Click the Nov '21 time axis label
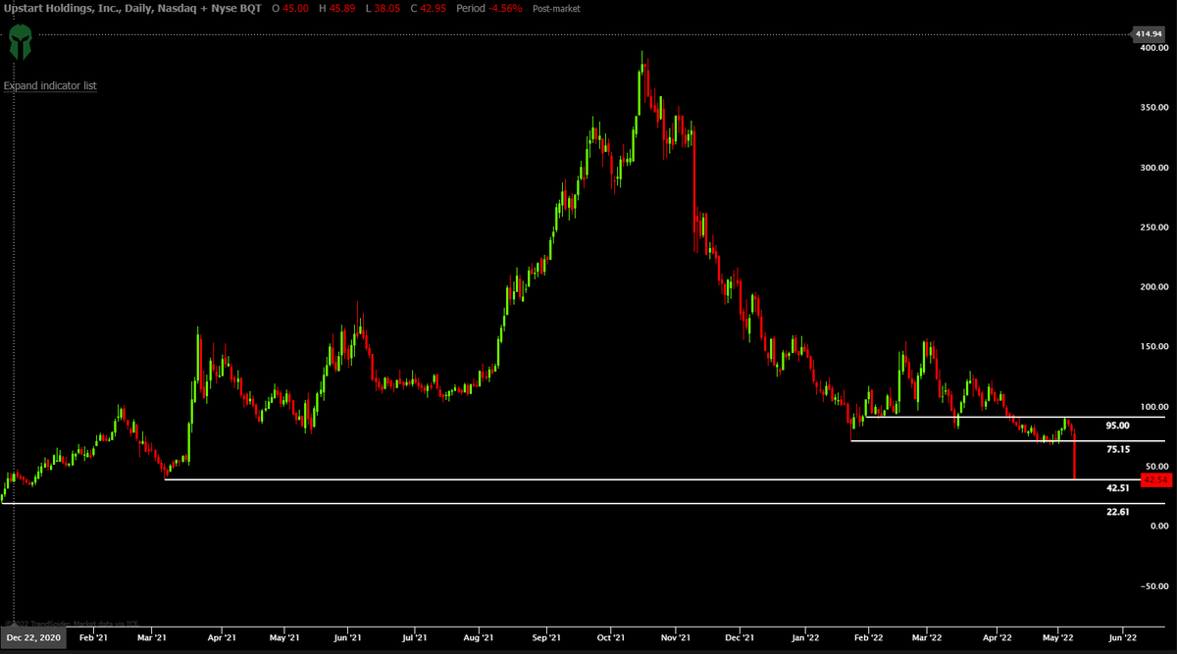Screen dimensions: 1177x654 coord(677,636)
